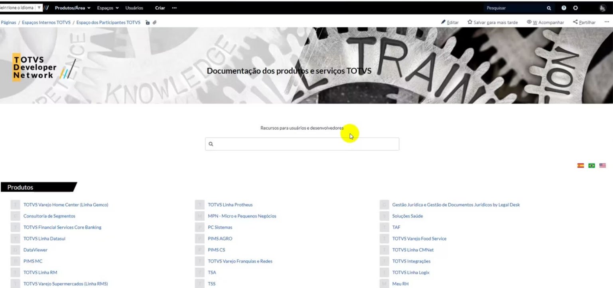Select the Brazilian flag language
613x288 pixels.
tap(592, 165)
